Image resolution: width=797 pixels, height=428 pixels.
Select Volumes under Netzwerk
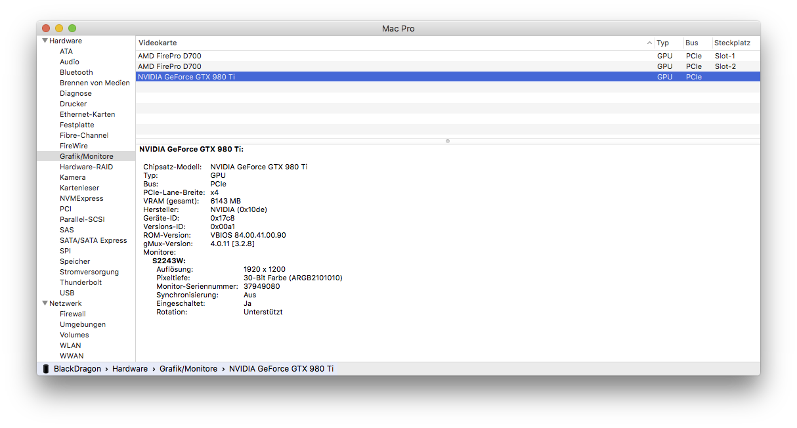74,335
